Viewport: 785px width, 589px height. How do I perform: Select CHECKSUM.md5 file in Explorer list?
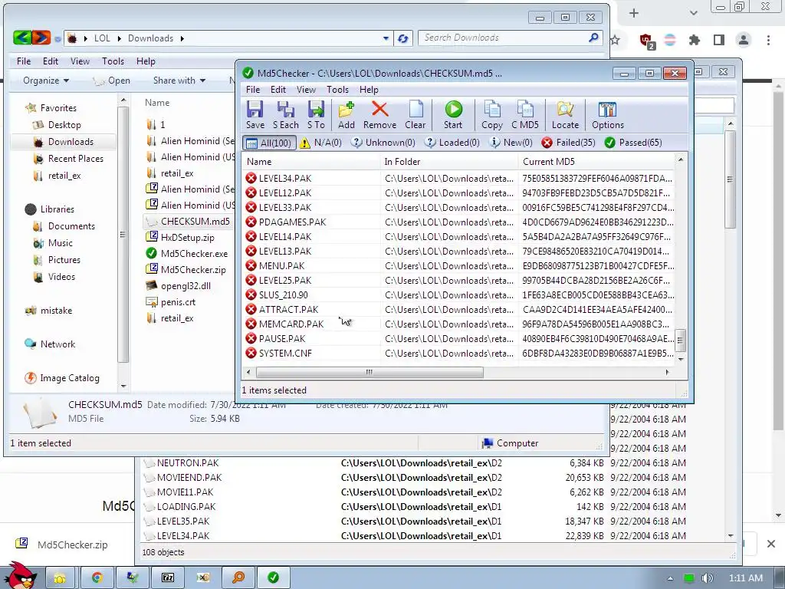[x=188, y=222]
